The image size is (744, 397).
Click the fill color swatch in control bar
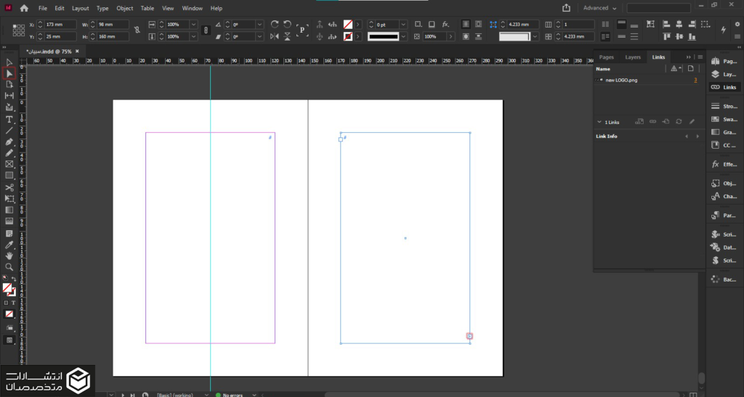click(348, 24)
